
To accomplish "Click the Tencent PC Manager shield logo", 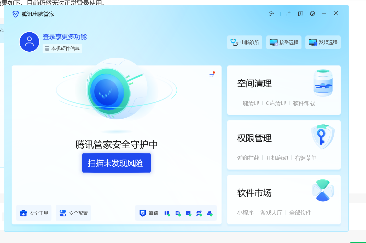I will [16, 14].
